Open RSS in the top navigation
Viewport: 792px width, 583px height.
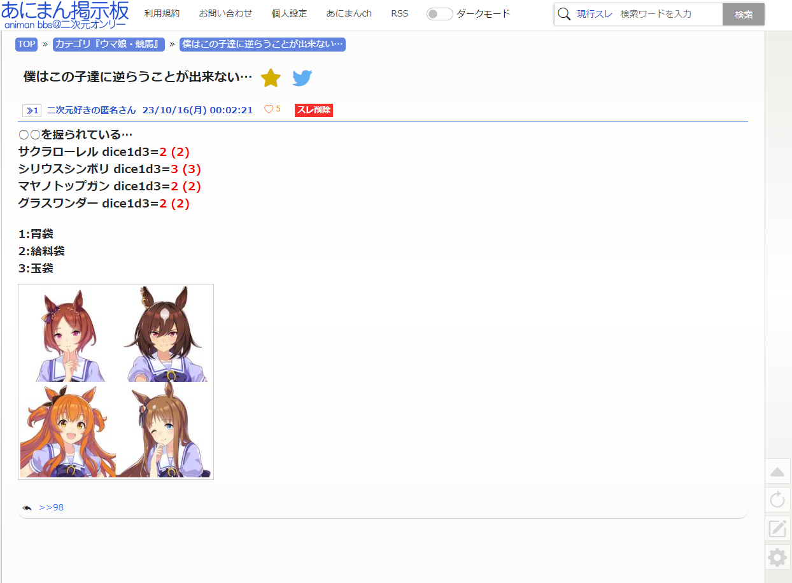click(400, 13)
